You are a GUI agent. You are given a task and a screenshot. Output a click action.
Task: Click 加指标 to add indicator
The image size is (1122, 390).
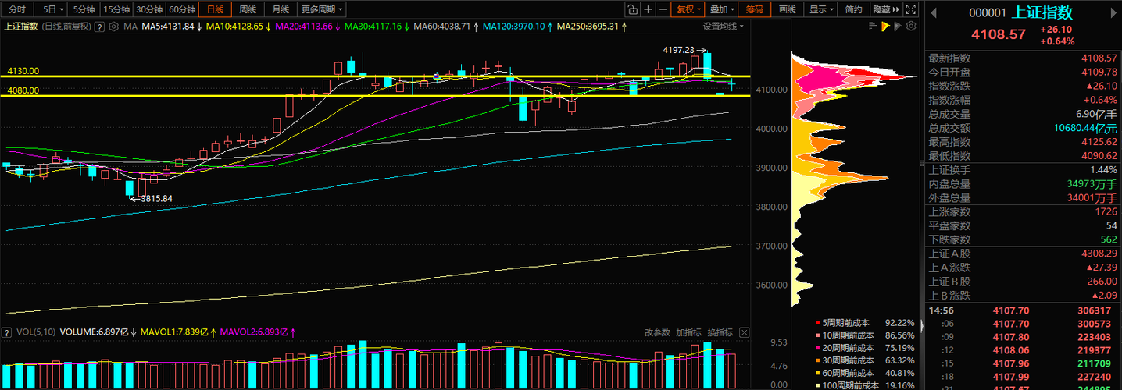pos(689,332)
